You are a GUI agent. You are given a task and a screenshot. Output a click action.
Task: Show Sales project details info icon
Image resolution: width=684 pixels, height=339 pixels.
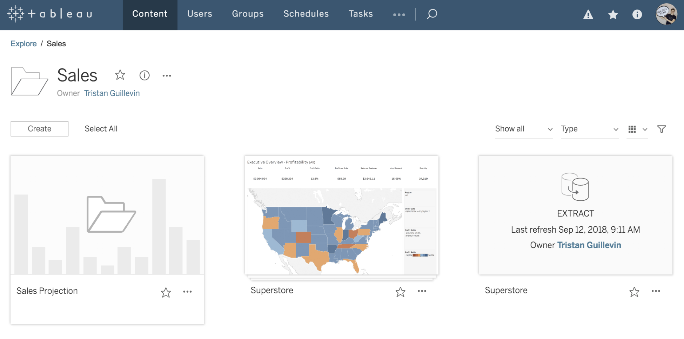click(x=145, y=75)
